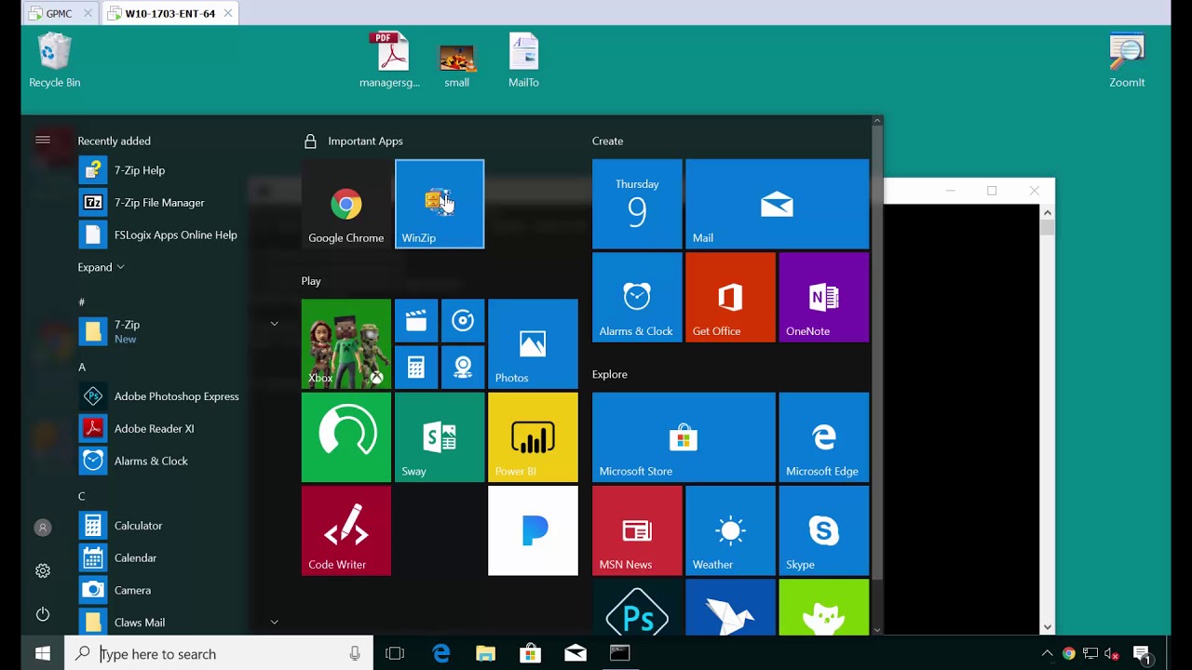Open 7-Zip Help from Recently added
Viewport: 1192px width, 670px height.
tap(159, 170)
